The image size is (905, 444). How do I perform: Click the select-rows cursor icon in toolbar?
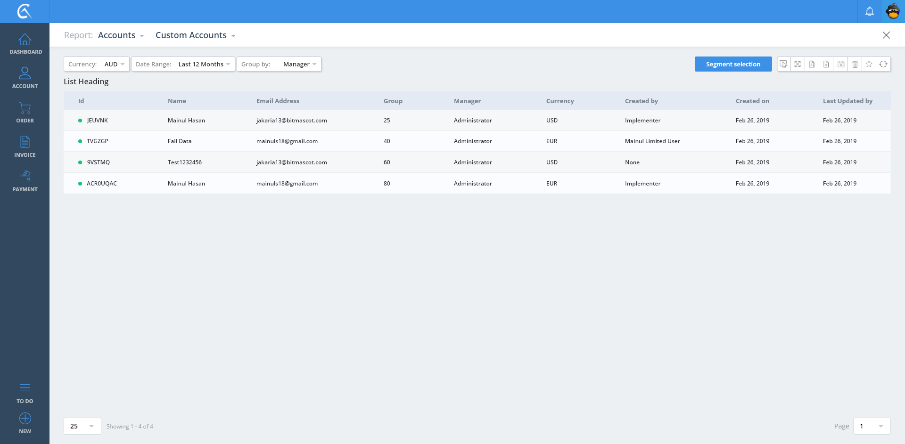click(x=783, y=64)
